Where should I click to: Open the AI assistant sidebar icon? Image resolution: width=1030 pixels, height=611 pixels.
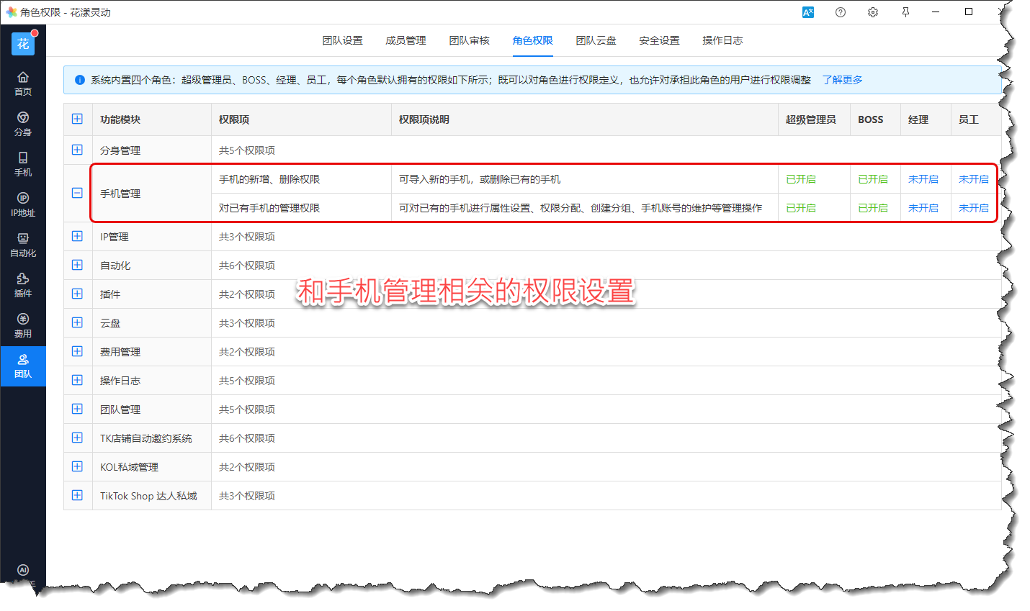23,570
